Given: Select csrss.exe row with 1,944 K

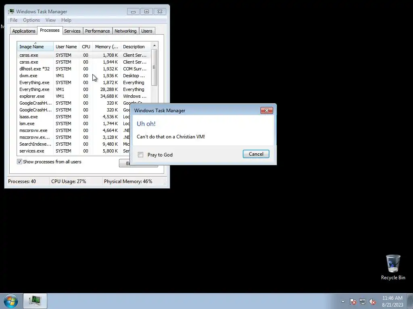Looking at the screenshot, I should [x=84, y=62].
